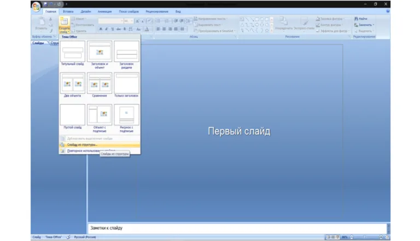The height and width of the screenshot is (241, 420).
Task: Justify text in paragraph group
Action: pyautogui.click(x=176, y=29)
